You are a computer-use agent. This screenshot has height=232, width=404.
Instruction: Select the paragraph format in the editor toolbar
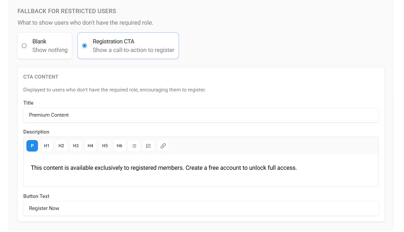coord(32,146)
